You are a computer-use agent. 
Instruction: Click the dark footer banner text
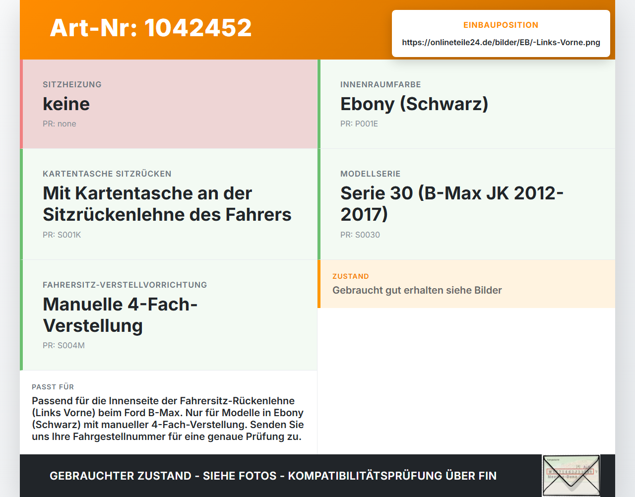(273, 476)
